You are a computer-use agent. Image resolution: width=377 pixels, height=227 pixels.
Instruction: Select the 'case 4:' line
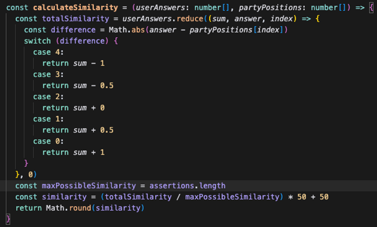(x=48, y=52)
